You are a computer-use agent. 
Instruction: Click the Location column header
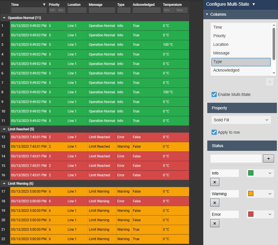pos(74,5)
